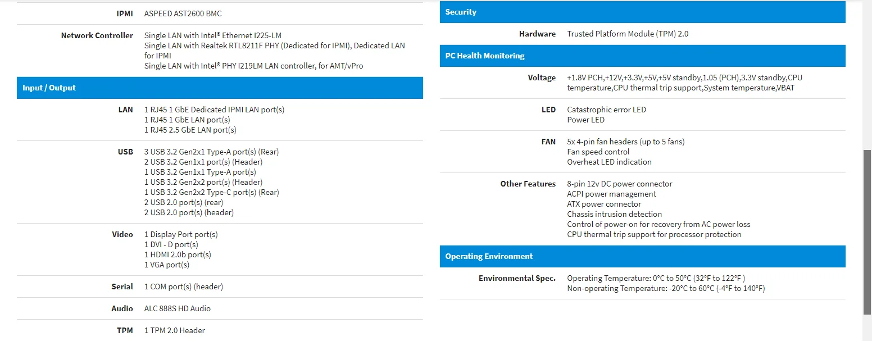Click '1 DVI - D port(s)'

[x=171, y=244]
